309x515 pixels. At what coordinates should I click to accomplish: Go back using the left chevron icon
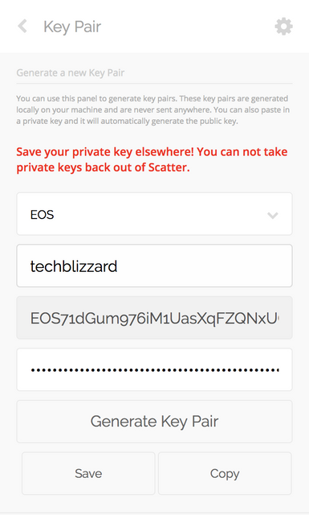(22, 27)
